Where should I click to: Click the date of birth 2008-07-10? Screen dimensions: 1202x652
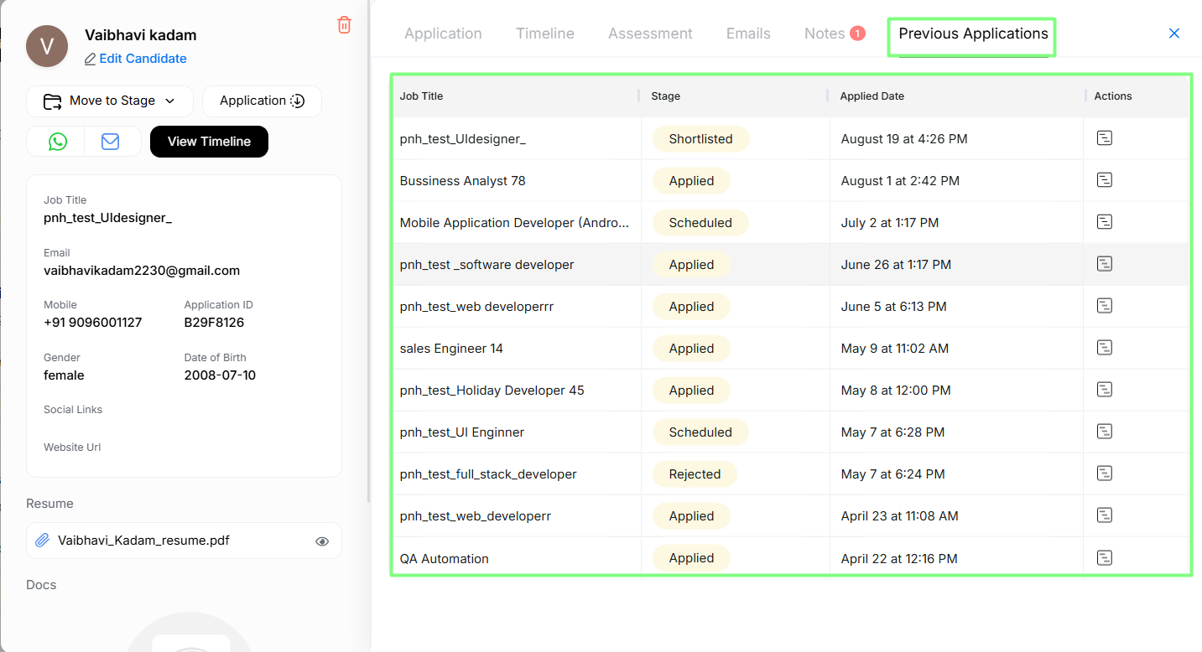[220, 375]
